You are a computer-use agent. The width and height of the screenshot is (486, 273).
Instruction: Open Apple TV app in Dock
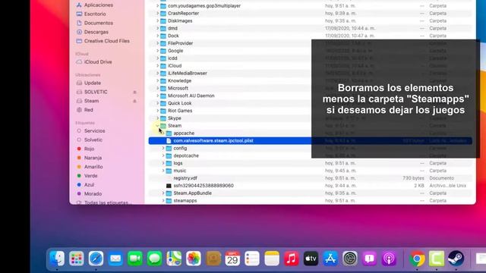click(x=311, y=259)
